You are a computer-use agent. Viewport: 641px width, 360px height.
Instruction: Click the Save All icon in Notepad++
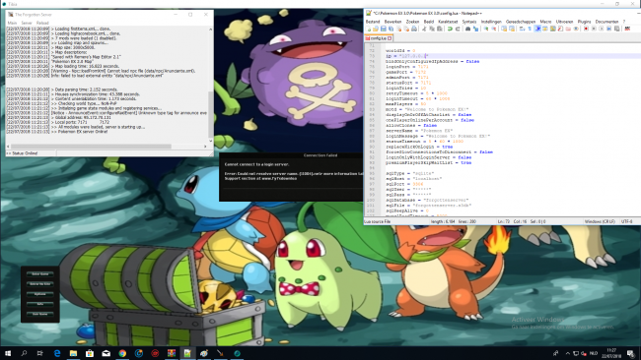point(391,29)
